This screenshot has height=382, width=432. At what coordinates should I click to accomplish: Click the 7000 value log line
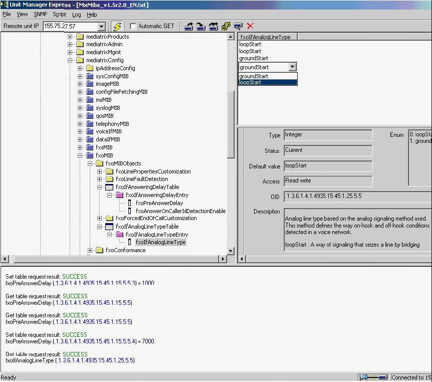(80, 341)
